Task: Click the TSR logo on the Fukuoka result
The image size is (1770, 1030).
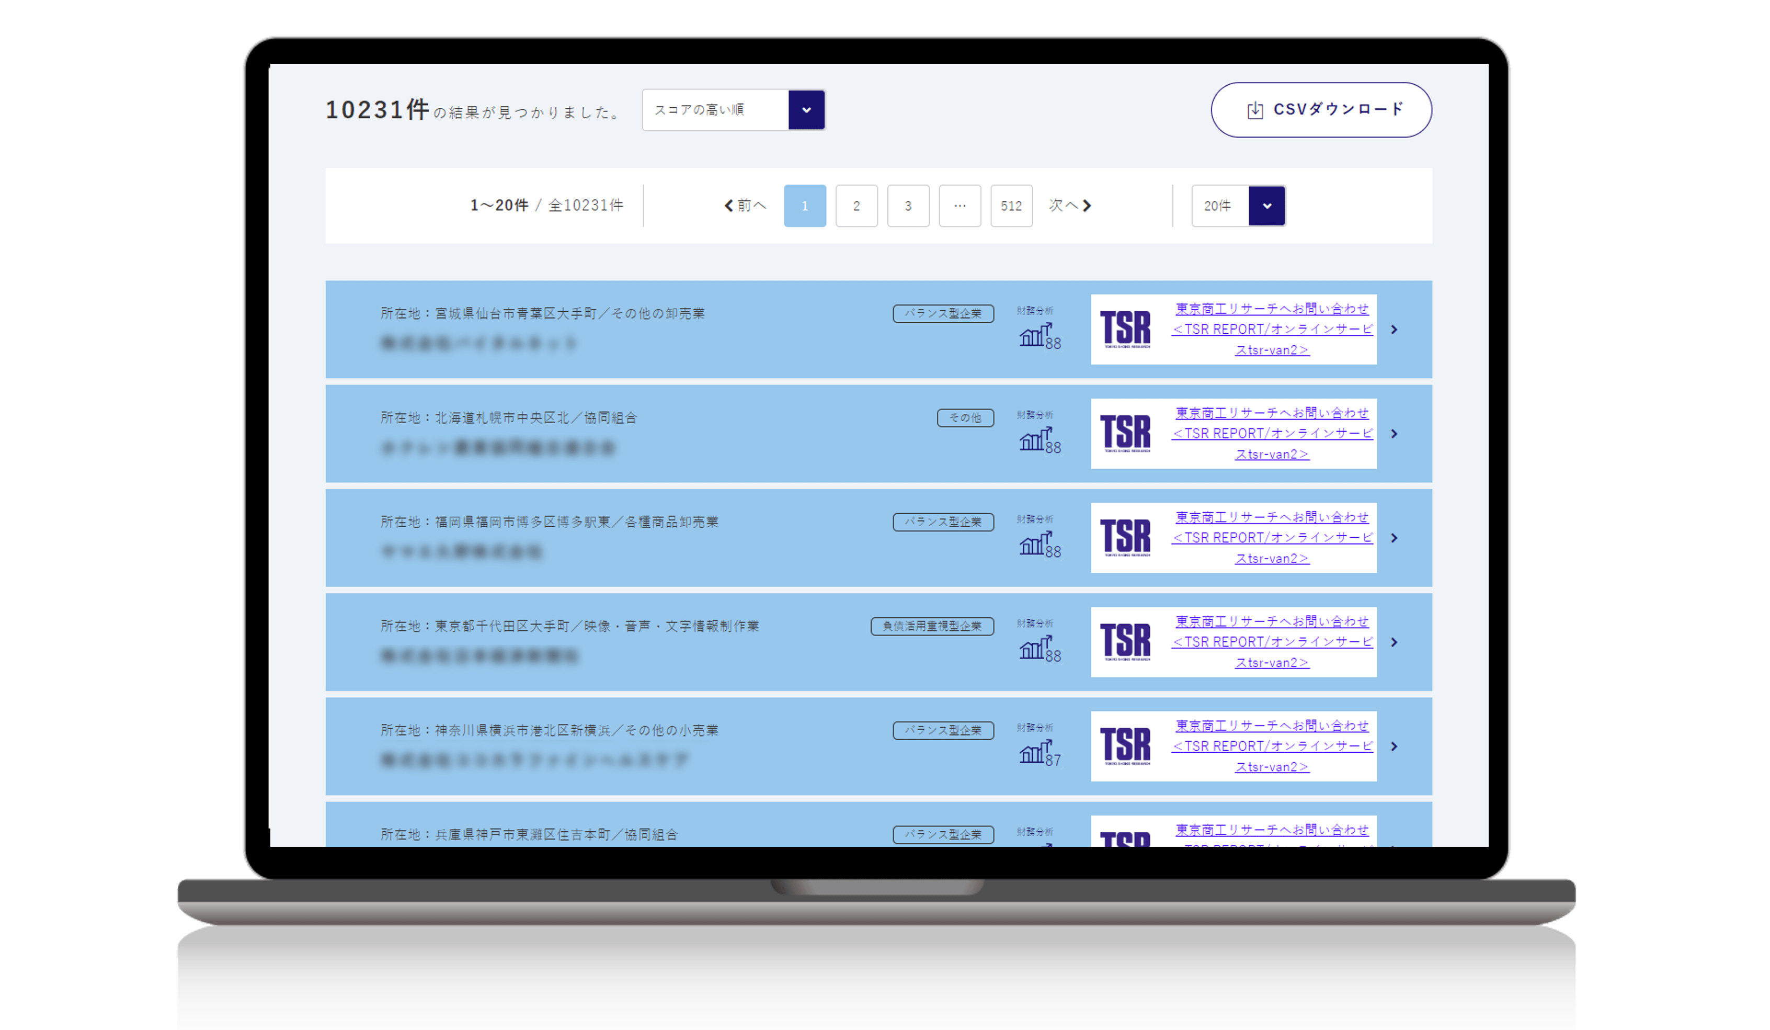Action: [x=1126, y=538]
